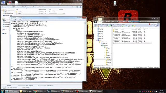The height and width of the screenshot is (93, 166).
Task: Click the new file icon in OpenIV toolbar
Action: pos(95,26)
